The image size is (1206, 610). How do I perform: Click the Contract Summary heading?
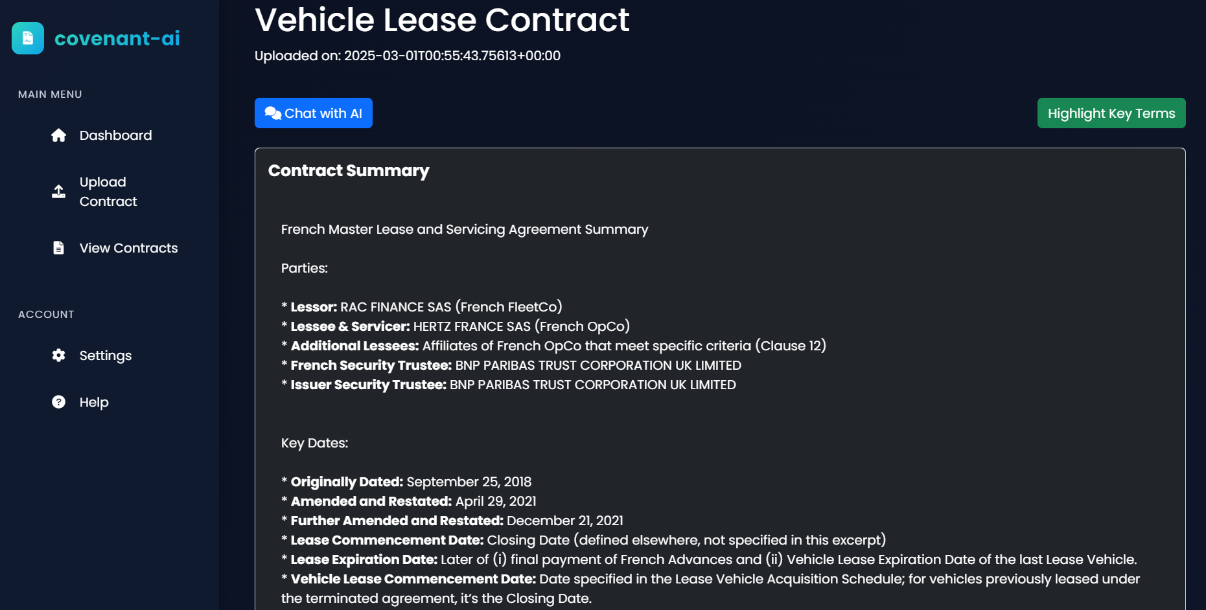coord(349,170)
